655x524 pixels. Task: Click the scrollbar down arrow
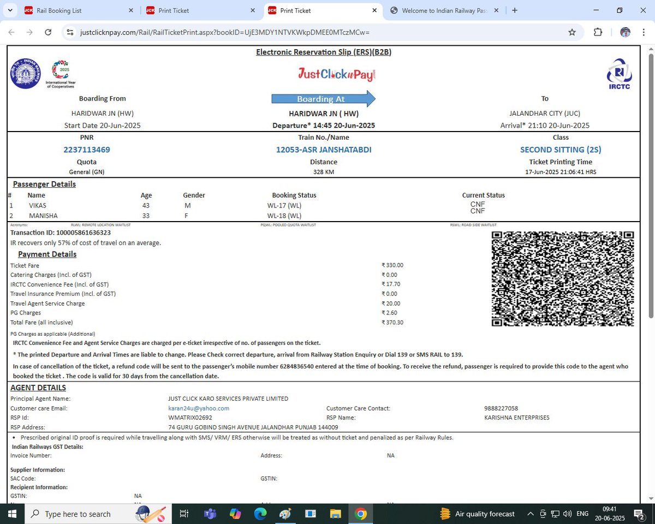click(x=650, y=498)
